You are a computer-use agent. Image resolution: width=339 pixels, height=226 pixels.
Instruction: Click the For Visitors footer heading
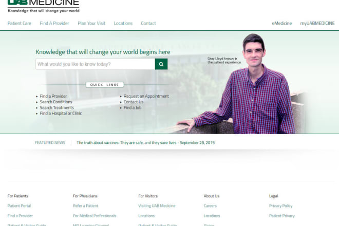(x=148, y=196)
